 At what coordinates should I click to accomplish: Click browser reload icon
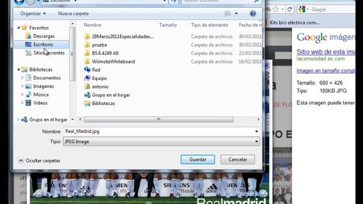[289, 10]
